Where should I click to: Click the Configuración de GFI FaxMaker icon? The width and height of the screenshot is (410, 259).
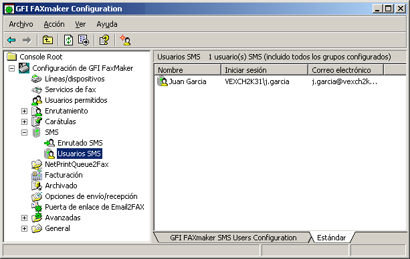coord(24,68)
